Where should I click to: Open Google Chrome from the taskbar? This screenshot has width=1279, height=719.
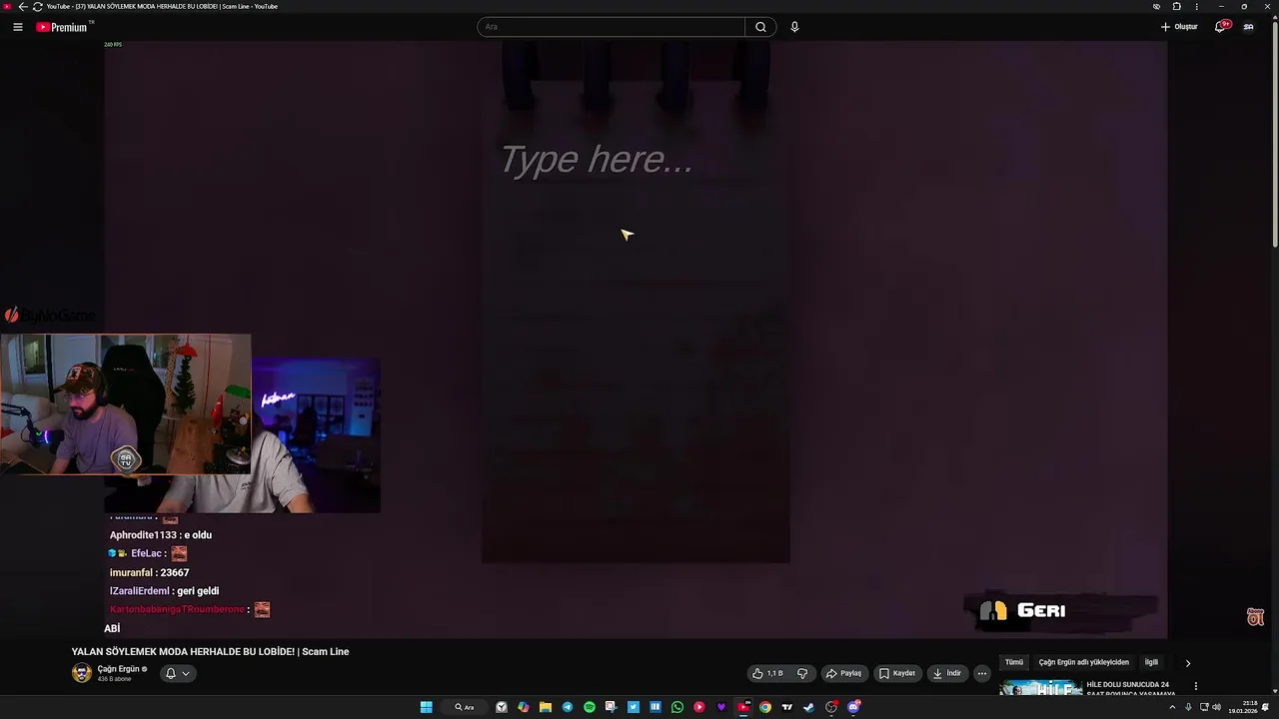click(765, 707)
